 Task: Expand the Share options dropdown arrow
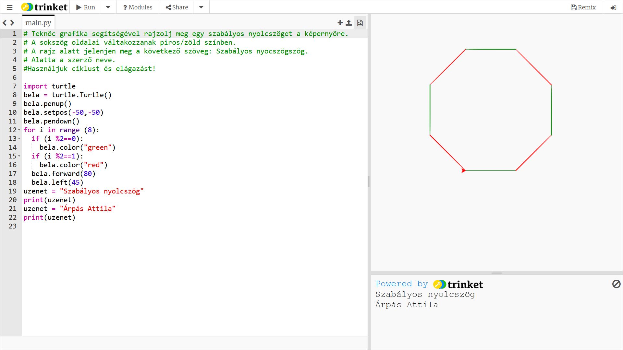click(201, 7)
